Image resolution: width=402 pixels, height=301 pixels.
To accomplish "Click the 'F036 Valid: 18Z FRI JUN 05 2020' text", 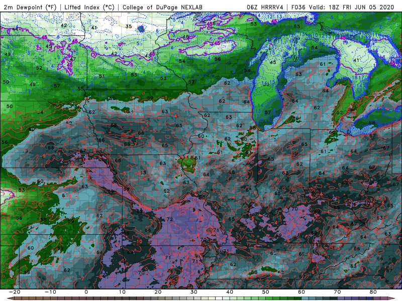I will [x=343, y=8].
